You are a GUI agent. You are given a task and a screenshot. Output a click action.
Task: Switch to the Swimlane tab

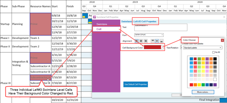point(102,24)
